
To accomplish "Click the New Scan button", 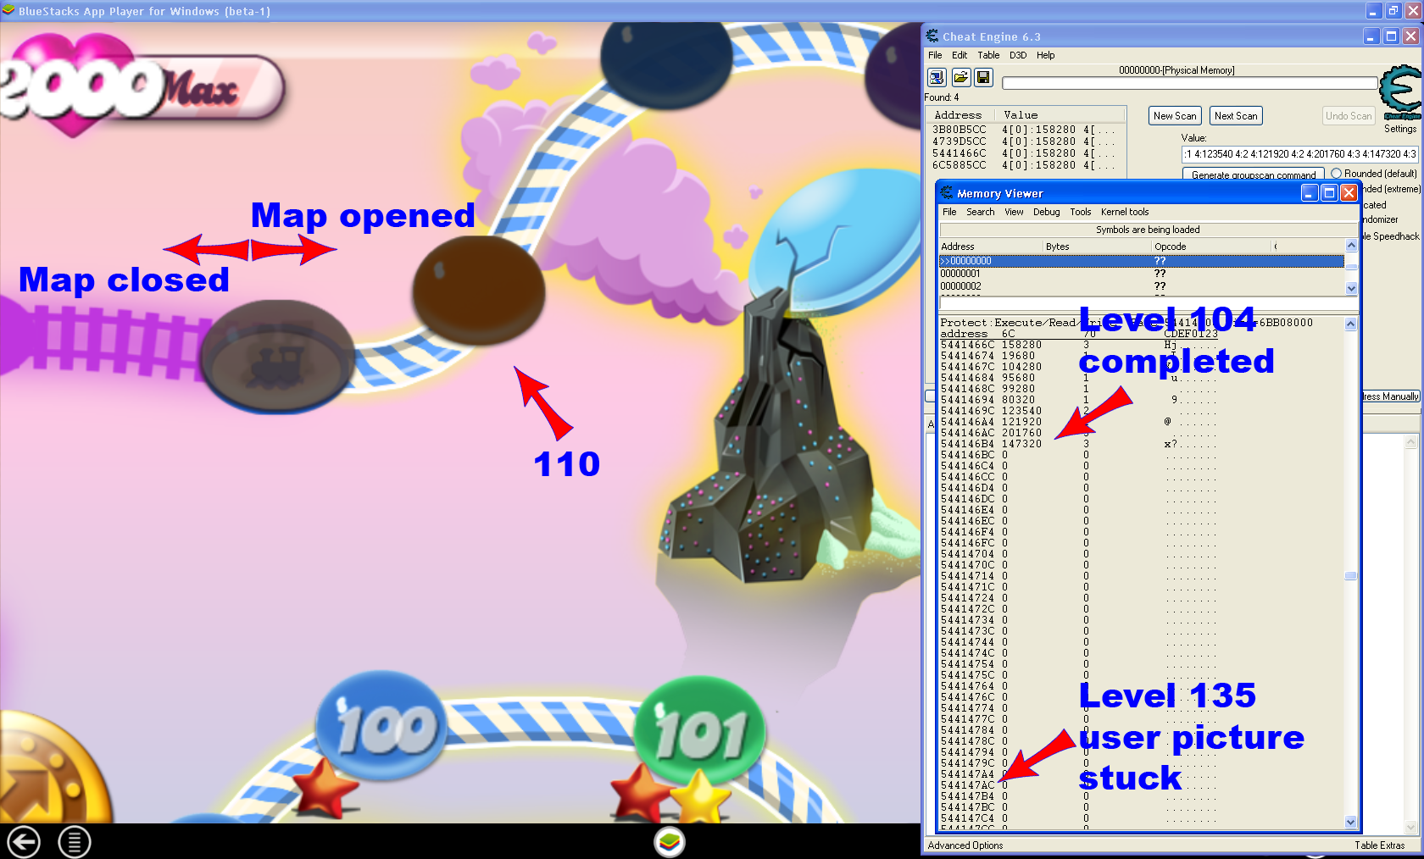I will click(1175, 116).
